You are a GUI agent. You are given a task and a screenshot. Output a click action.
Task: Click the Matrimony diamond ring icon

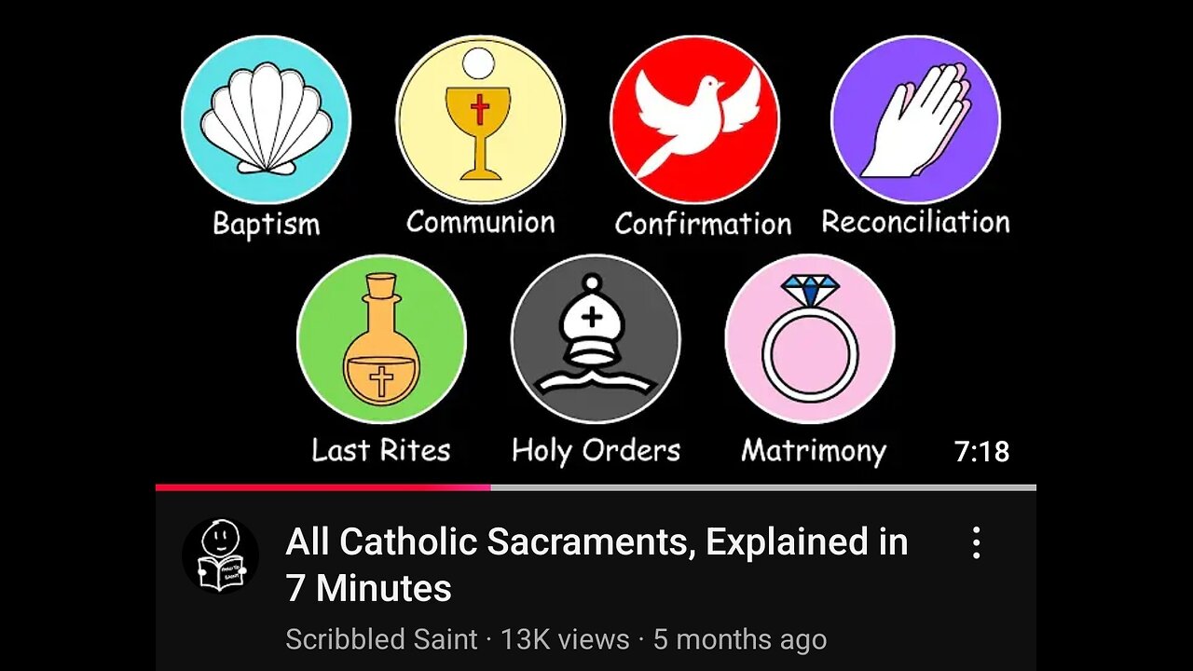click(810, 339)
